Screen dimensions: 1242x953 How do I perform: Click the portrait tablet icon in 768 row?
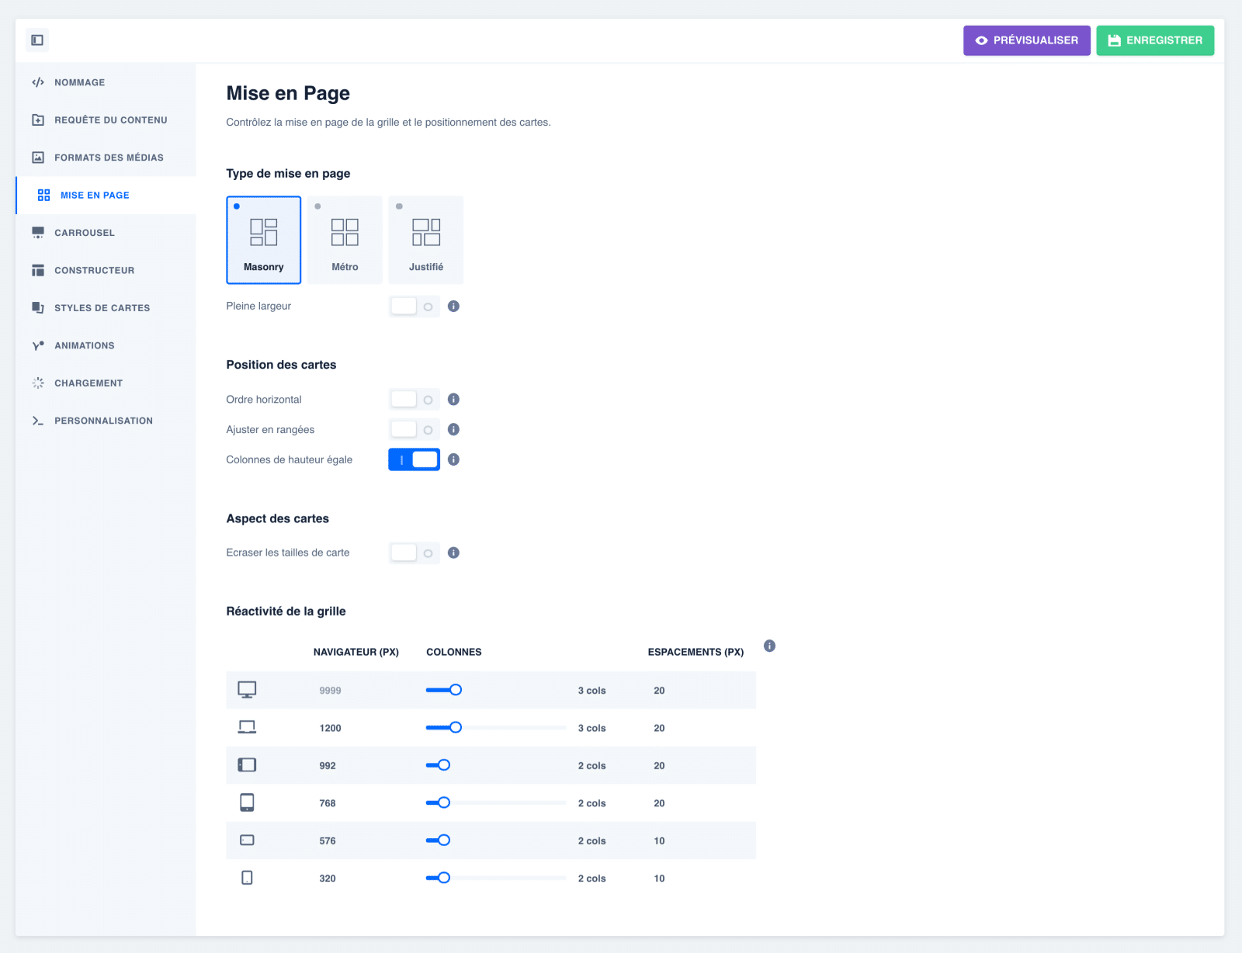point(247,803)
